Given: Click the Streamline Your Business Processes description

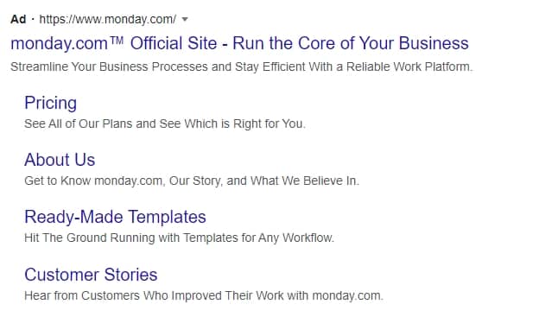Looking at the screenshot, I should point(242,67).
